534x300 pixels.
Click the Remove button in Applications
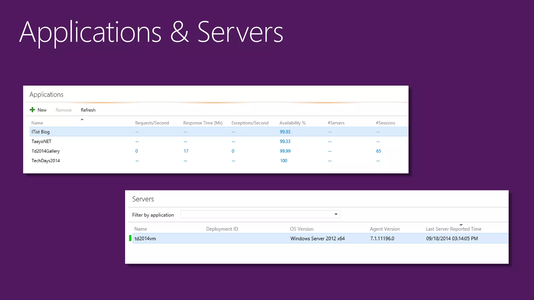coord(64,110)
